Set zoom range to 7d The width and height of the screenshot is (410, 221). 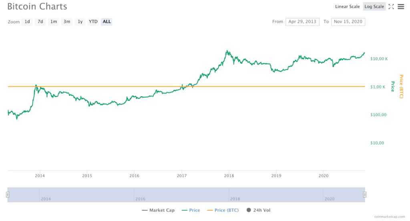pos(40,22)
